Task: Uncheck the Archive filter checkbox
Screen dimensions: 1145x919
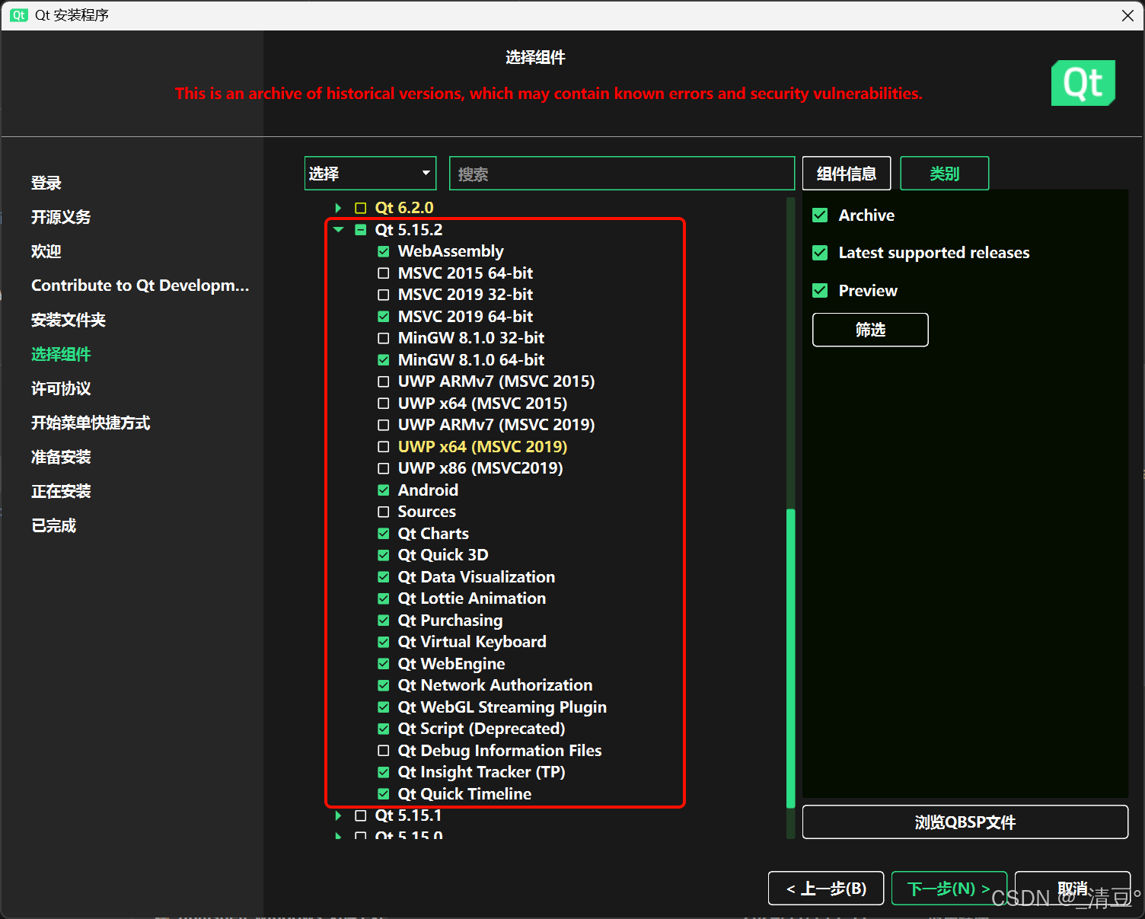Action: (820, 215)
